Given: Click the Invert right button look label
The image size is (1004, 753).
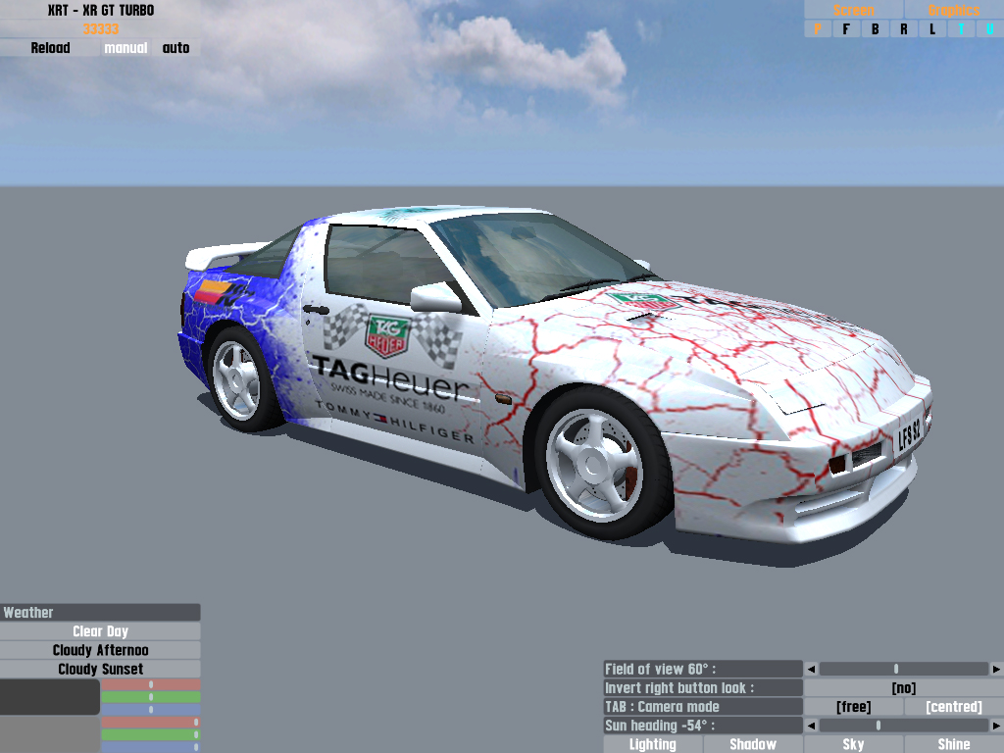Looking at the screenshot, I should pos(703,687).
